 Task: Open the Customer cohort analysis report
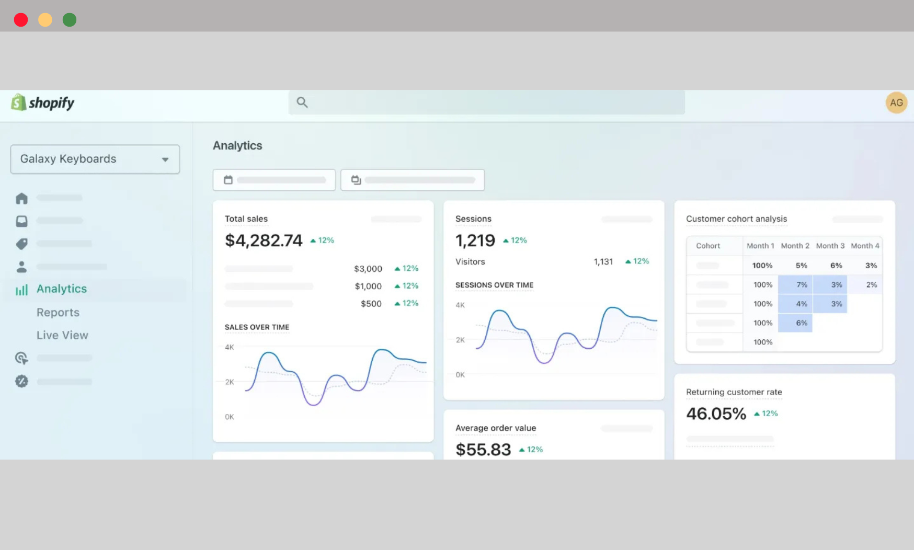[x=736, y=219]
